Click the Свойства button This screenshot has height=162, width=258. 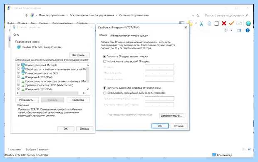78,100
